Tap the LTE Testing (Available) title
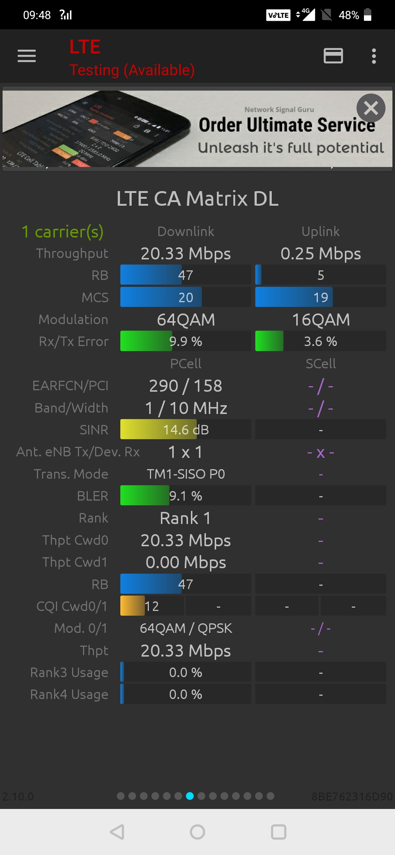 (x=132, y=58)
